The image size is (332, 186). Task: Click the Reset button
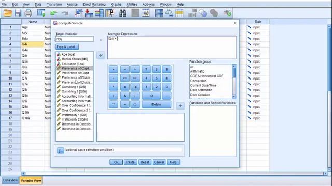click(x=145, y=162)
